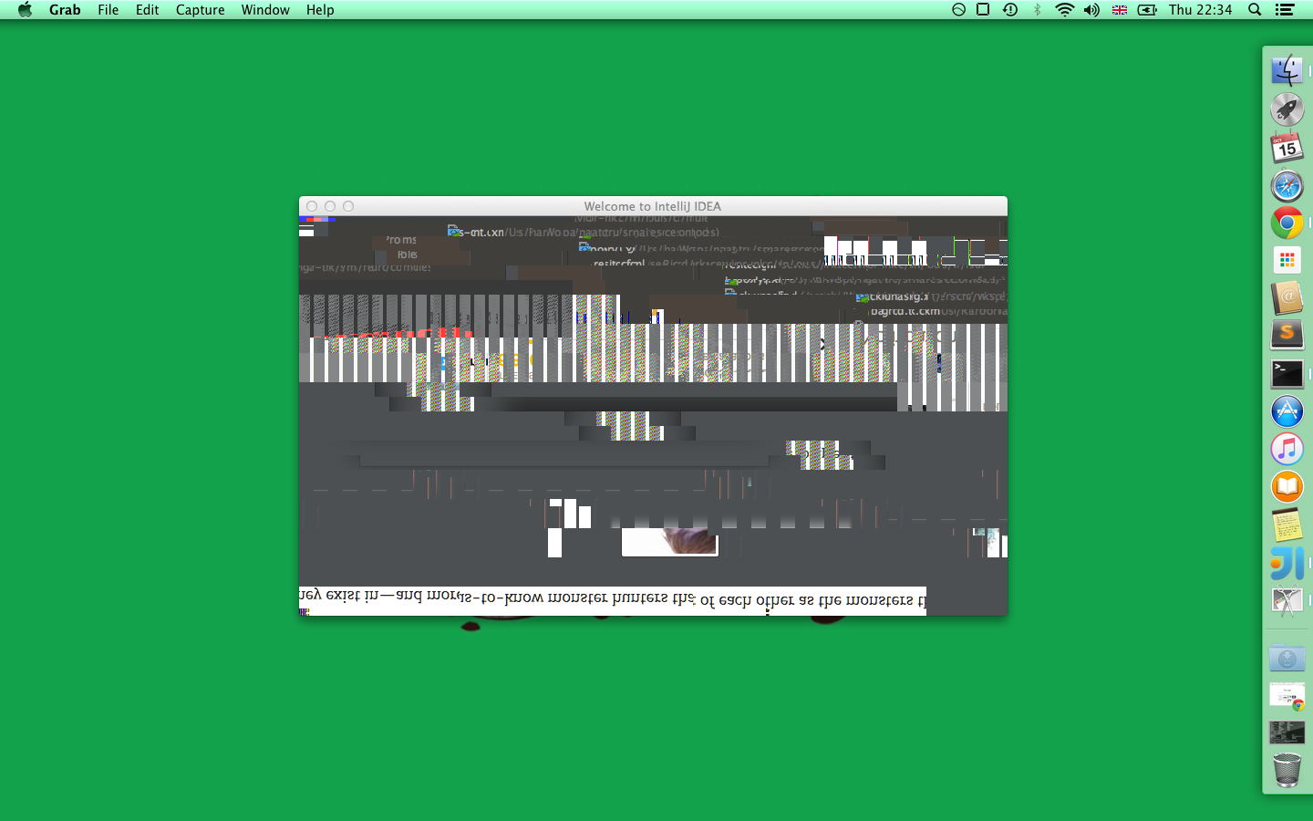Switch to IntelliJ IDEA in Dock
1313x821 pixels.
click(x=1287, y=563)
